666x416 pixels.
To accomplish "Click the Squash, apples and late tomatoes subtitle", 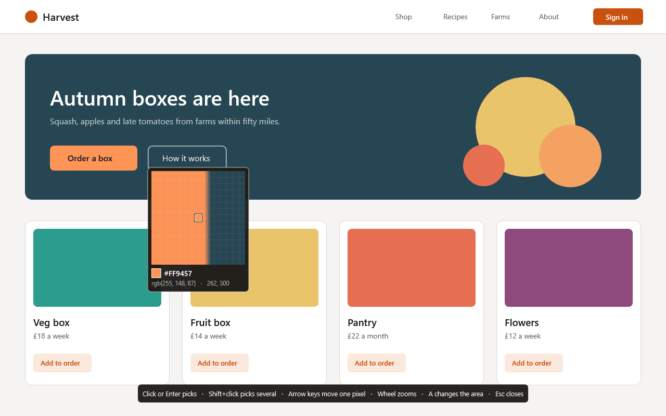I will [x=165, y=122].
